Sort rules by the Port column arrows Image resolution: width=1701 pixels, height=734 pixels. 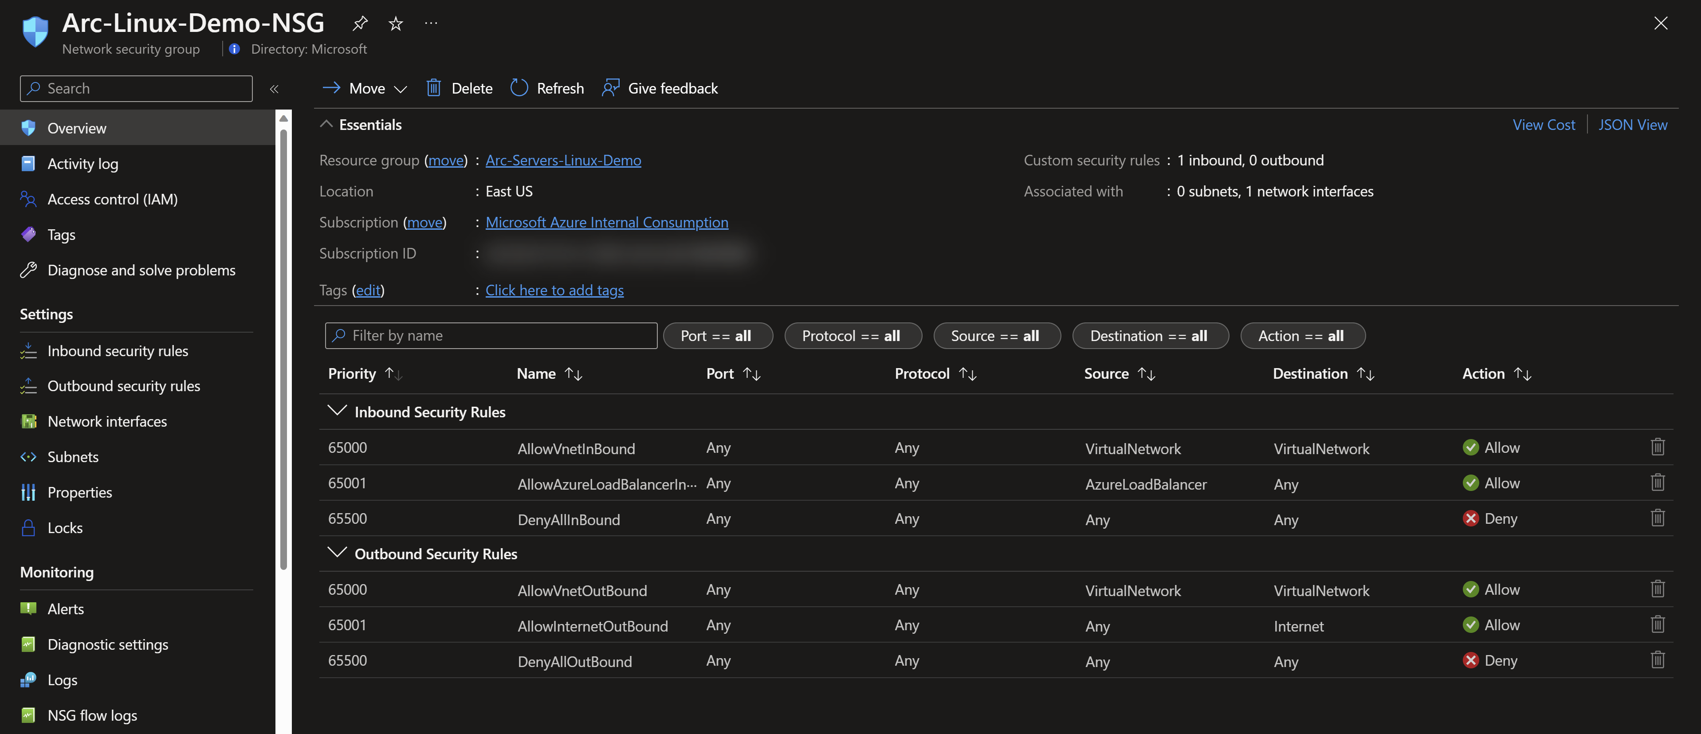pyautogui.click(x=751, y=374)
